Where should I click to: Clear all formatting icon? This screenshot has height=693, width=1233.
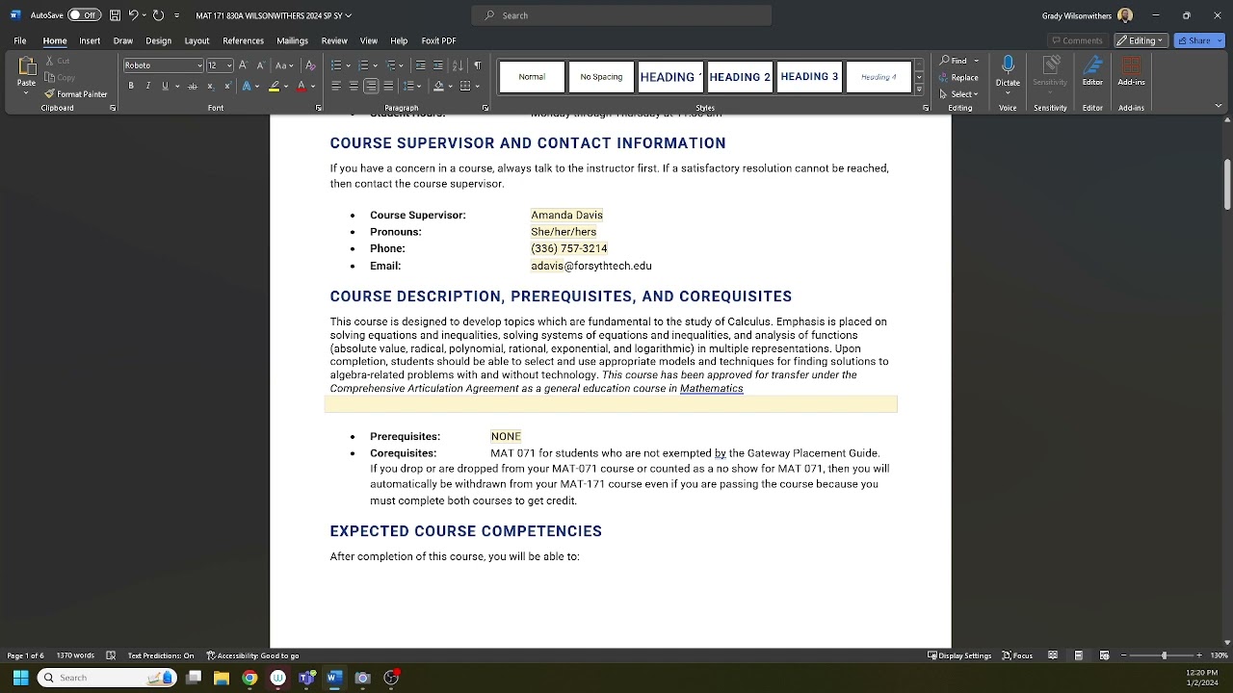click(310, 65)
